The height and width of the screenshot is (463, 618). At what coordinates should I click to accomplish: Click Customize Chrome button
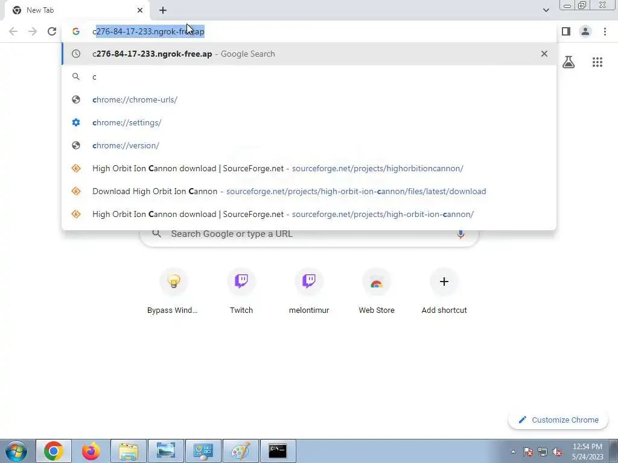pyautogui.click(x=558, y=420)
